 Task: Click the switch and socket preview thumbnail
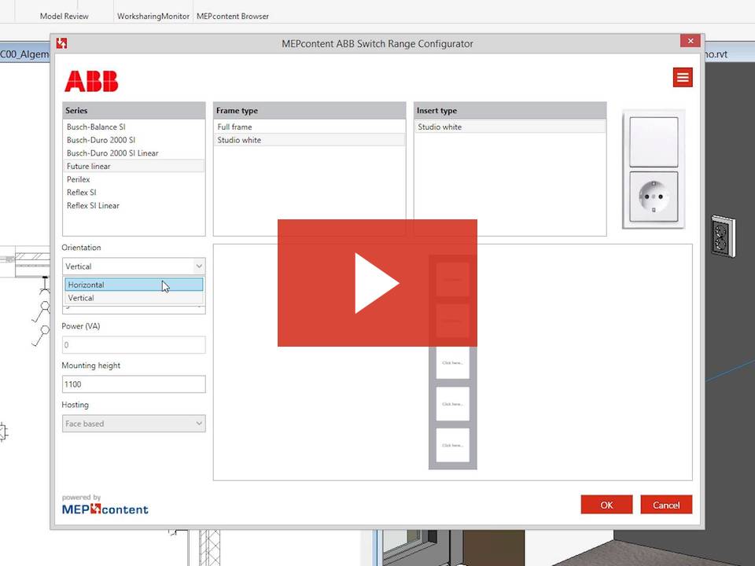654,169
